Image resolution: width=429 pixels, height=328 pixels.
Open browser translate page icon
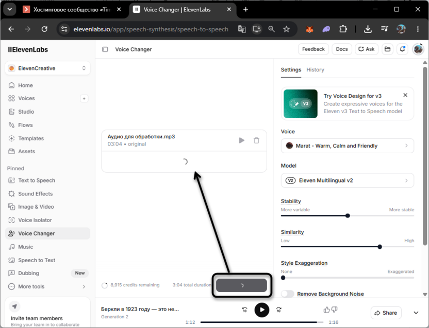tap(242, 29)
